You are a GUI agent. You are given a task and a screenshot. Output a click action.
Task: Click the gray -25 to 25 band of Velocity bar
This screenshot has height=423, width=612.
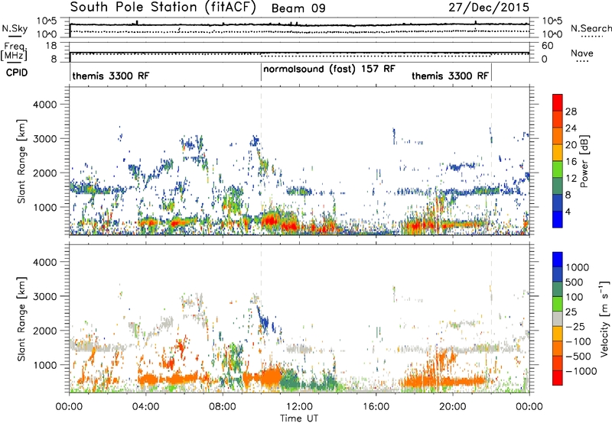tap(558, 318)
